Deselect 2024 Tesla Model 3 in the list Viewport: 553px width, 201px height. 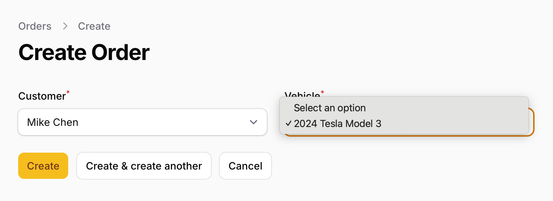tap(338, 124)
